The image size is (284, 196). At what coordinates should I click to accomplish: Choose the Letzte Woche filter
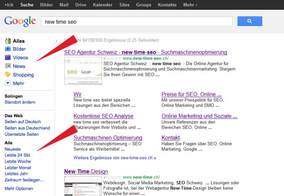pos(18,161)
